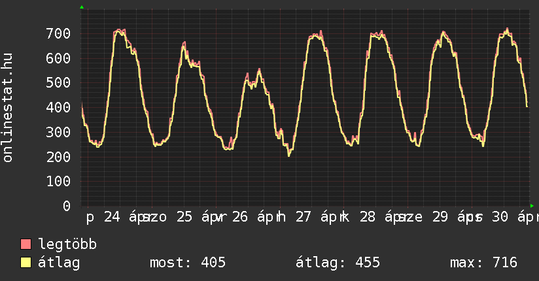This screenshot has width=539, height=281.
Task: Click the 'átlag: 455' statistic
Action: 338,263
